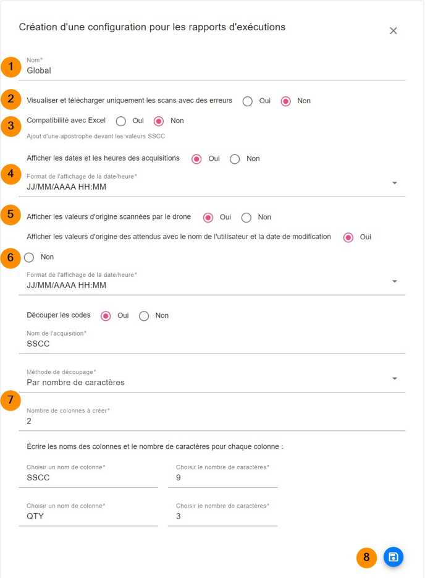The height and width of the screenshot is (578, 425).
Task: Click the column name field containing QTY
Action: coord(91,516)
